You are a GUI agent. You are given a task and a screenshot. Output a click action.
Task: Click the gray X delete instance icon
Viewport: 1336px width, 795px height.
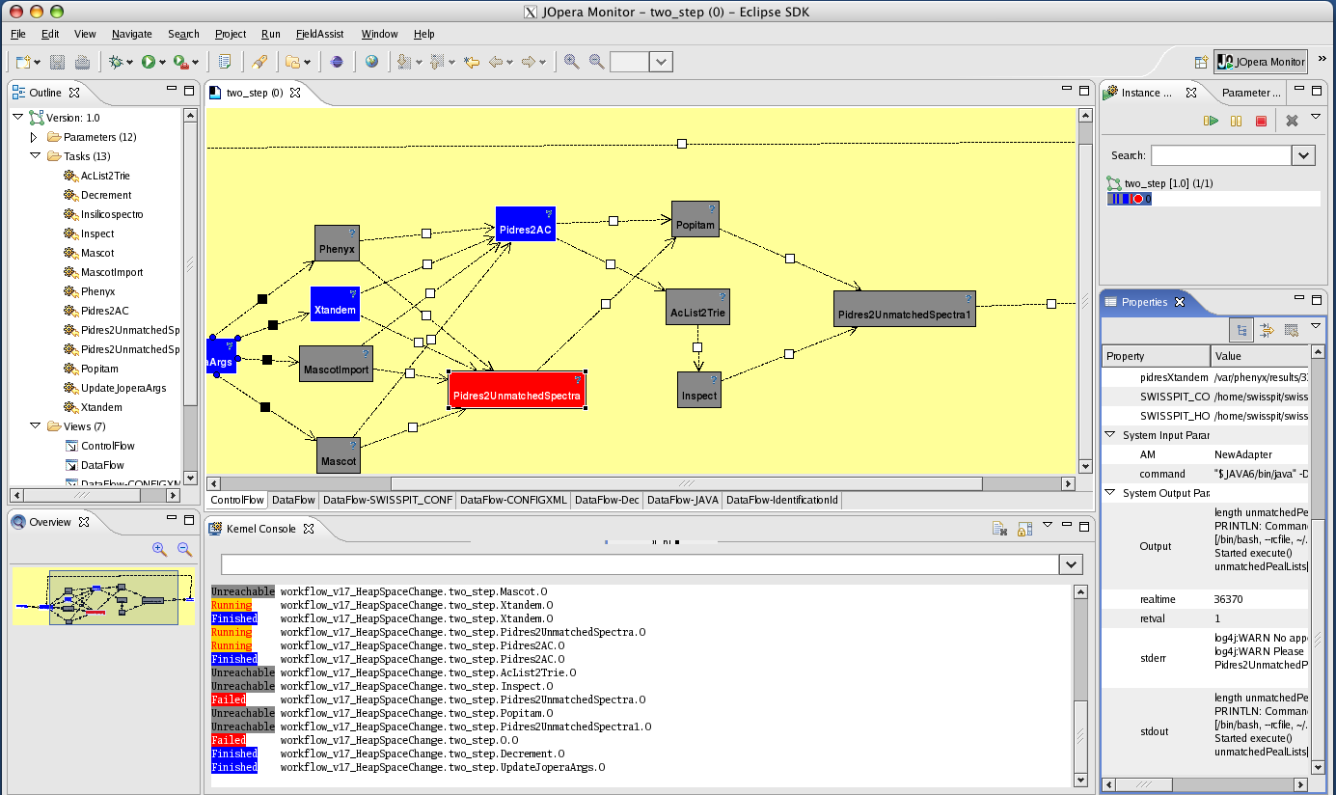1292,121
